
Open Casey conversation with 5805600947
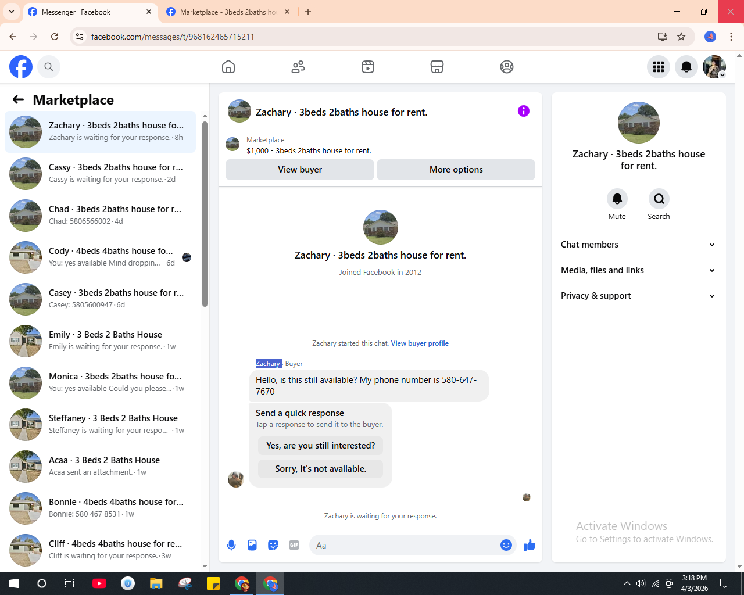coord(101,299)
